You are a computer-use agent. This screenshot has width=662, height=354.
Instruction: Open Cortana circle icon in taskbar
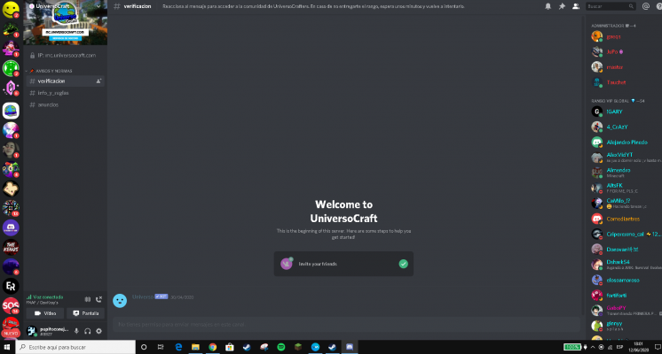pyautogui.click(x=144, y=347)
